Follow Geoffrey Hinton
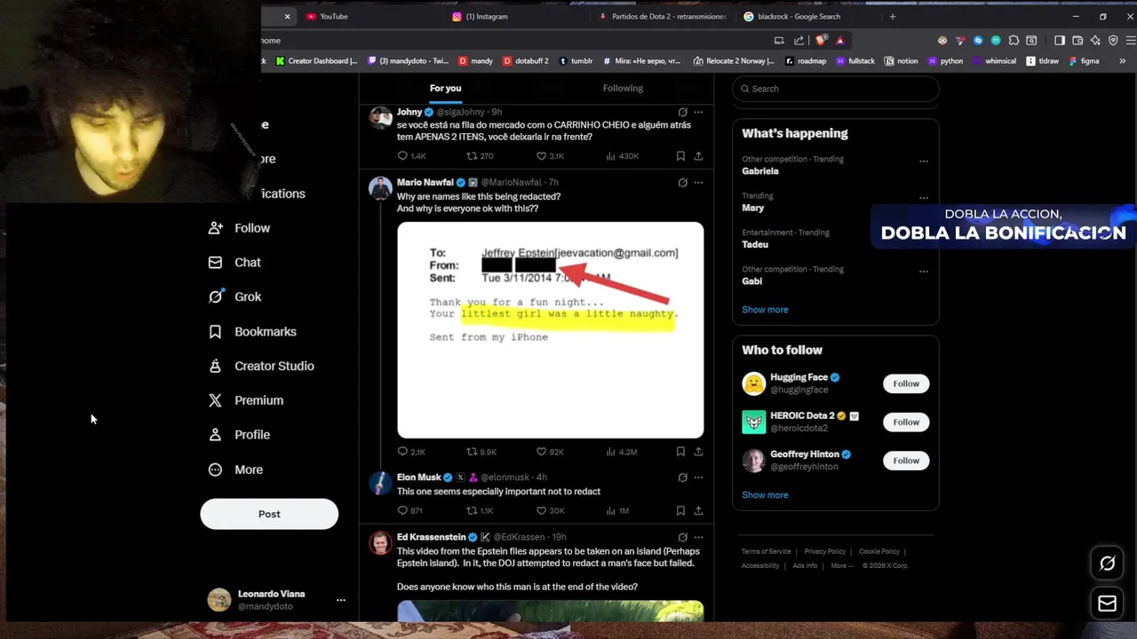This screenshot has width=1137, height=639. tap(906, 460)
